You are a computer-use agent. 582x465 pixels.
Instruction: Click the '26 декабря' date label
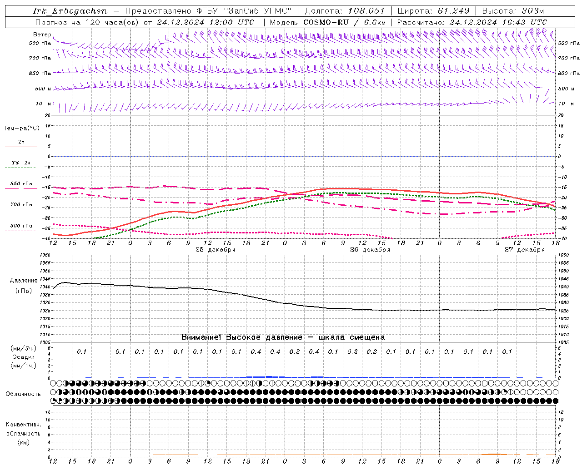pos(370,250)
